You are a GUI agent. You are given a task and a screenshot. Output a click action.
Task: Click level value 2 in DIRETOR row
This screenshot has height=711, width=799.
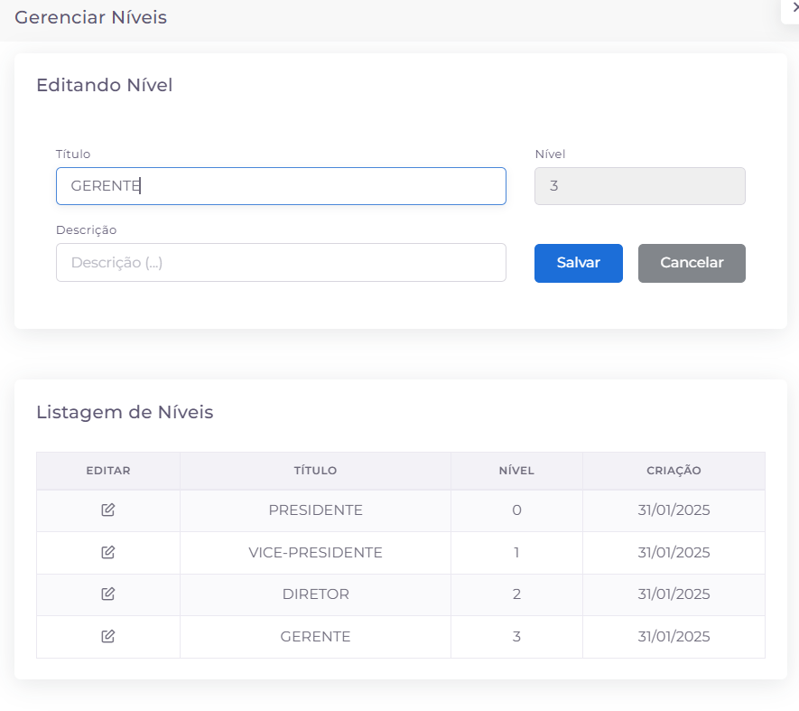click(x=516, y=594)
